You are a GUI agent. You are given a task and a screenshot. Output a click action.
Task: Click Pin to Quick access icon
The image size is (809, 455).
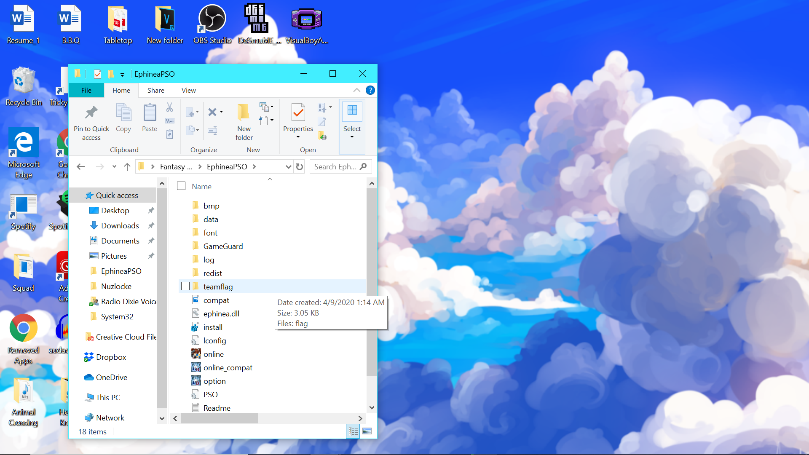[91, 112]
